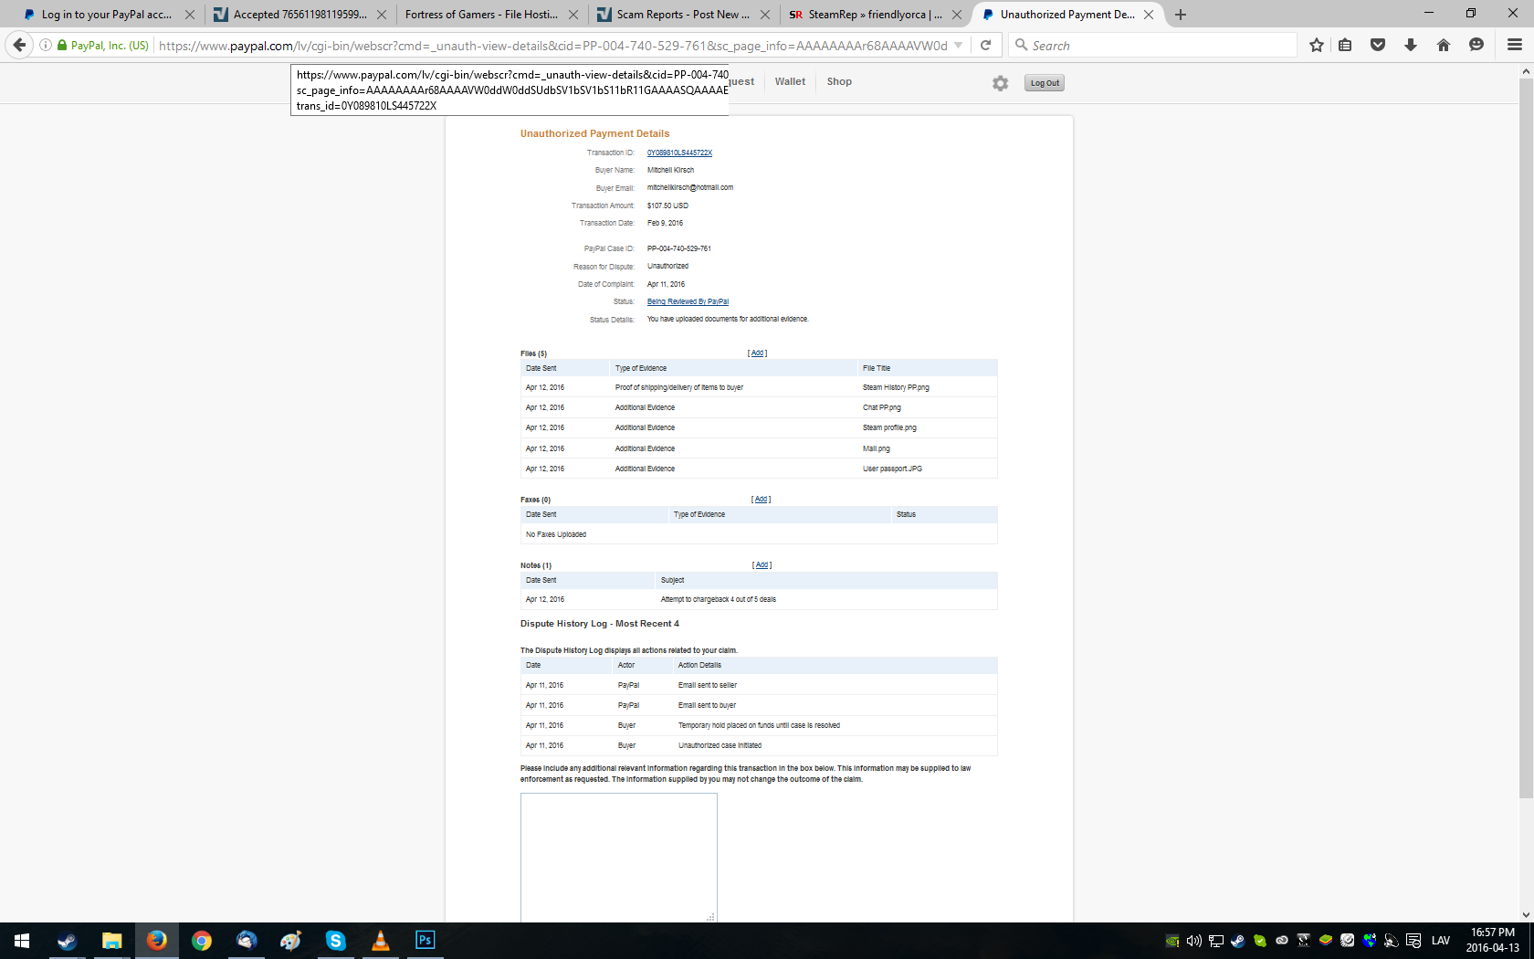Image resolution: width=1534 pixels, height=959 pixels.
Task: Open Firefox downloads arrow icon
Action: coord(1410,45)
